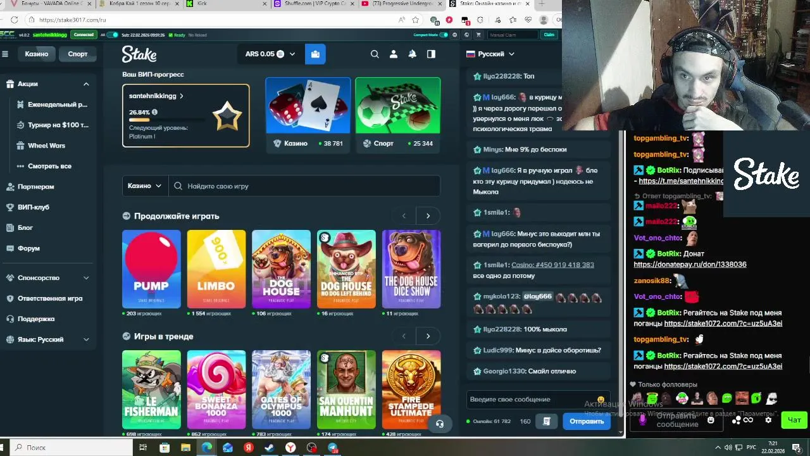Viewport: 810px width, 456px height.
Task: Open the Kick chat settings gear
Action: [x=768, y=420]
